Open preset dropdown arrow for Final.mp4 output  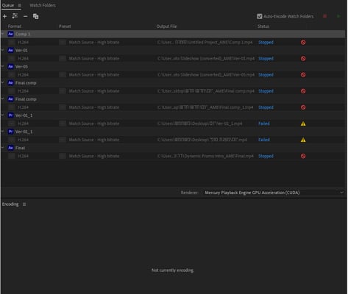click(63, 156)
